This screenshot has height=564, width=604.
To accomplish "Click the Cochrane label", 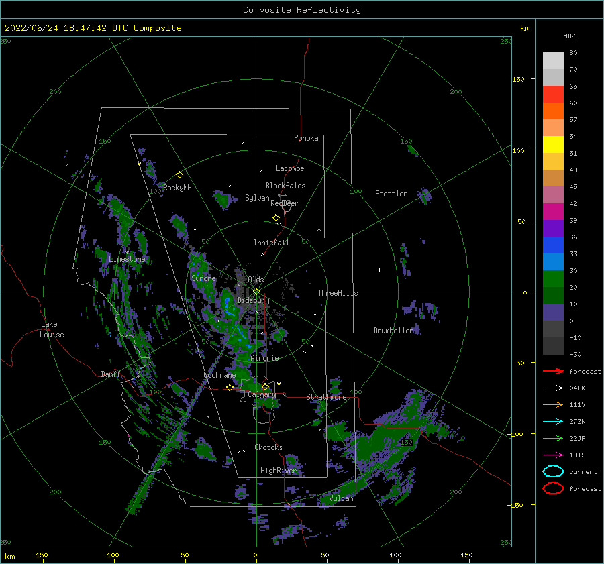I will (219, 375).
